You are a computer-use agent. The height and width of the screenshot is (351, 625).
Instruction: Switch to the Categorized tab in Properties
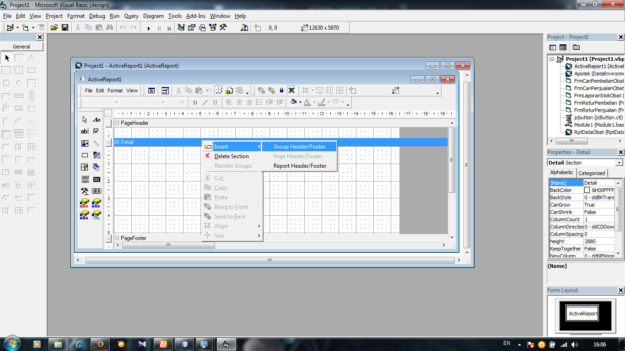tap(592, 173)
